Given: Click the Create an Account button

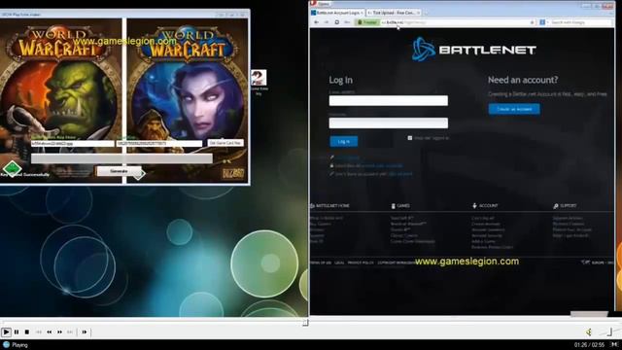Looking at the screenshot, I should click(514, 109).
